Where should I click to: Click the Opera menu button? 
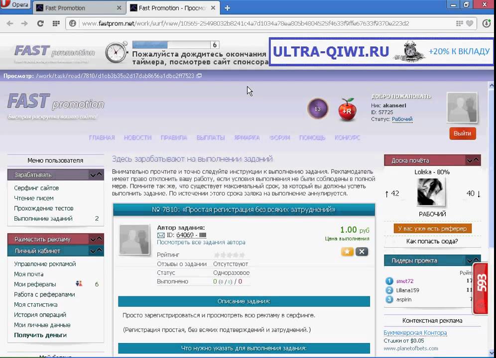tap(15, 4)
